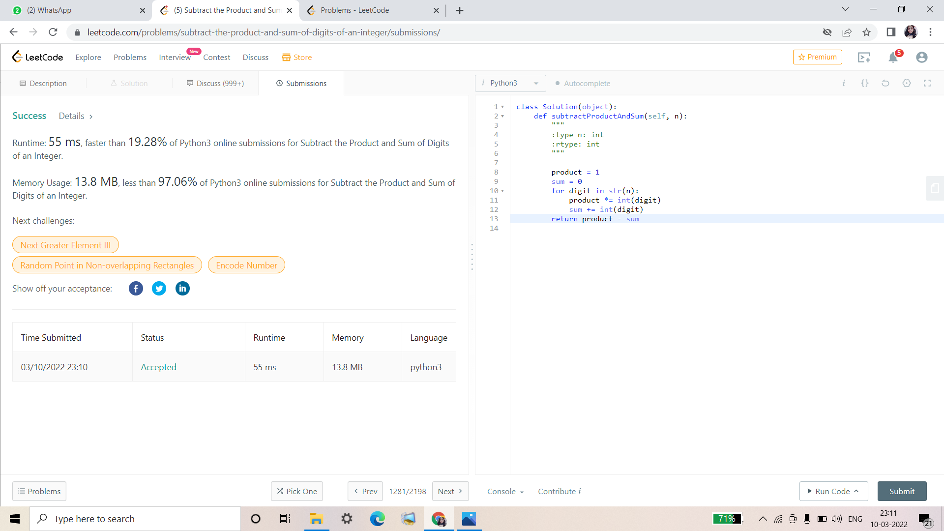Image resolution: width=944 pixels, height=531 pixels.
Task: Switch to the Description tab
Action: tap(43, 83)
